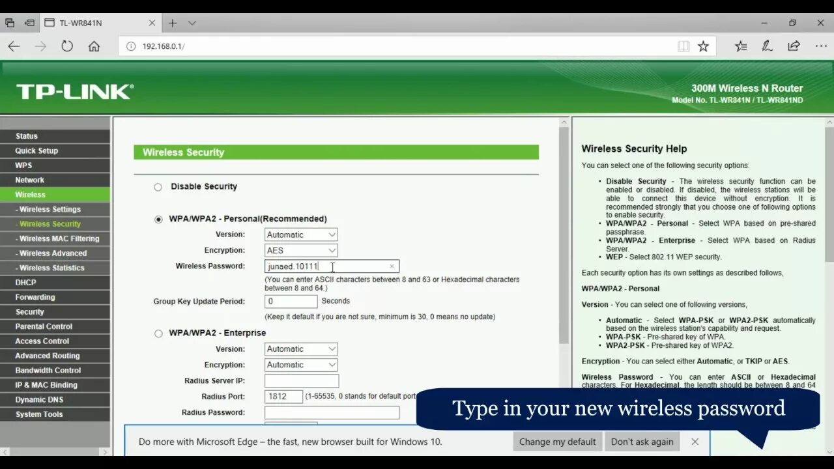The height and width of the screenshot is (469, 834).
Task: Open Dynamic DNS menu item
Action: (55, 400)
